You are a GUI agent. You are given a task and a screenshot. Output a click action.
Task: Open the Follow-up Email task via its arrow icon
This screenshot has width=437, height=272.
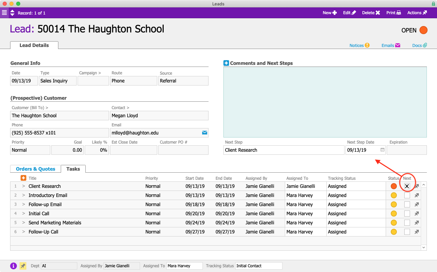[417, 204]
